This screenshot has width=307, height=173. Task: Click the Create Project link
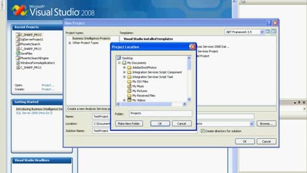(48, 89)
